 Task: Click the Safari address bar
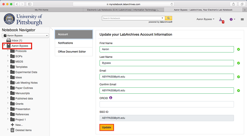point(123,4)
